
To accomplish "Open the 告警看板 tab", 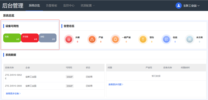I will coord(51,5).
